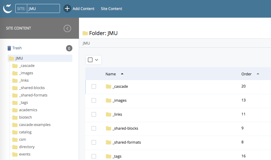Viewport: 271px width, 160px height.
Task: Open the bulk-select dropdown chevron
Action: click(97, 60)
